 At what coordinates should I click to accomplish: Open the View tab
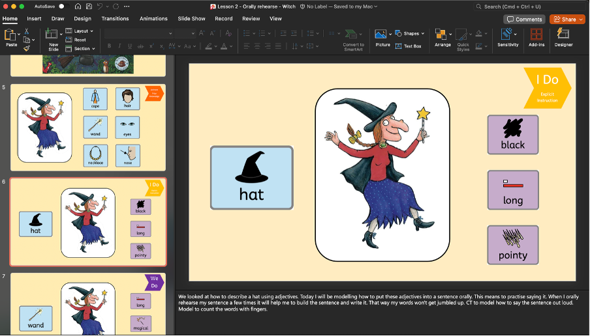(275, 18)
